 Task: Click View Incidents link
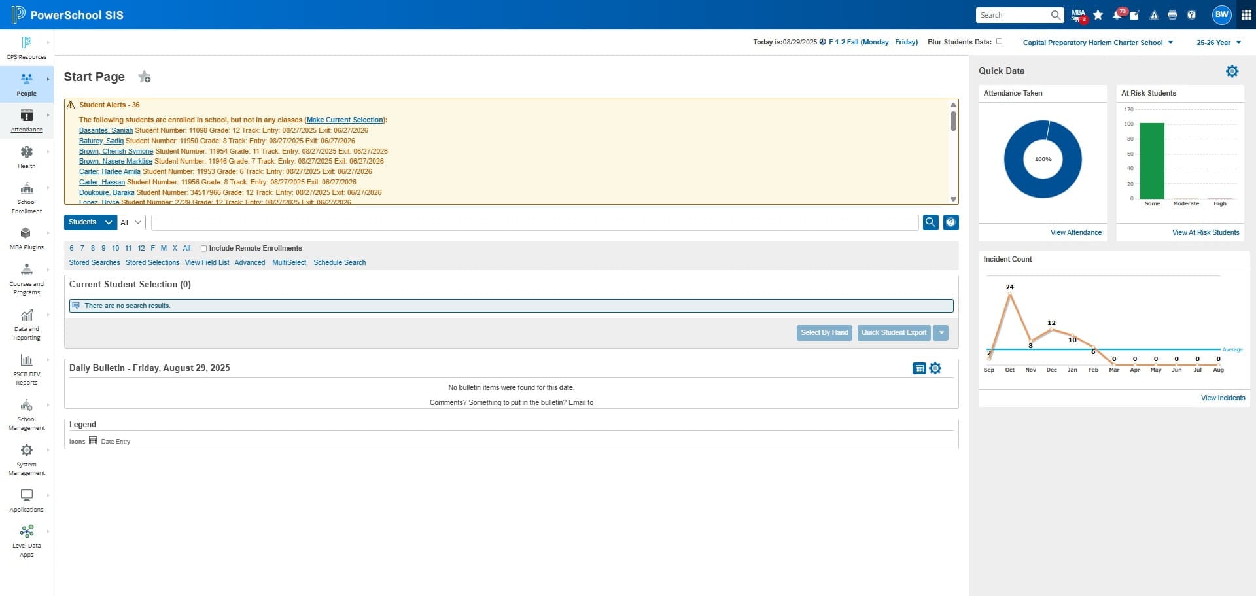(1223, 398)
